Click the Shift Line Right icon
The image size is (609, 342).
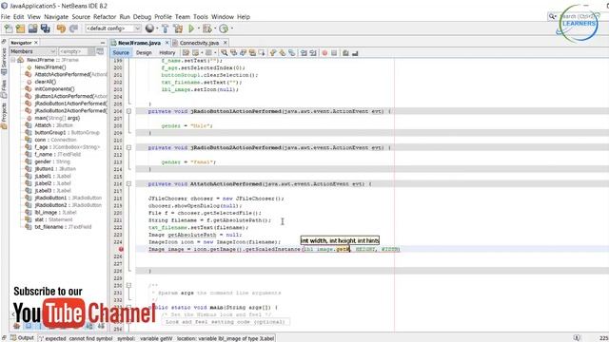coord(313,53)
